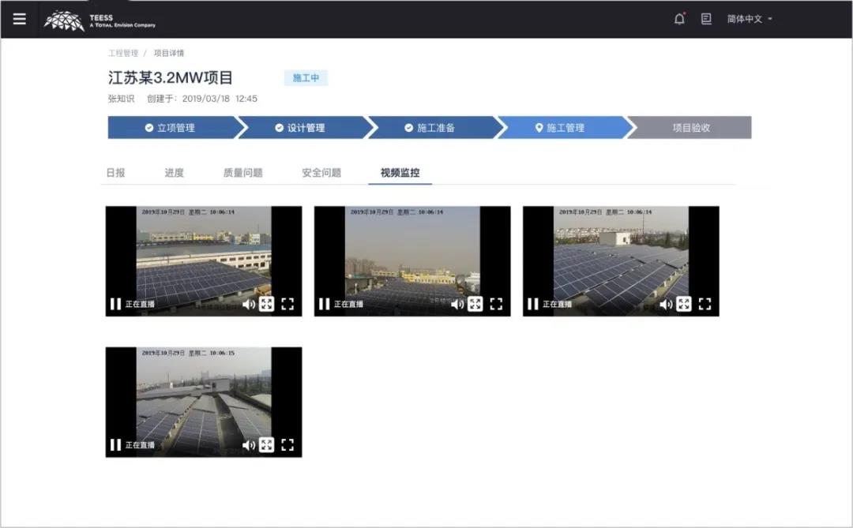The width and height of the screenshot is (853, 528).
Task: Enter fullscreen on the third video feed
Action: tap(705, 304)
